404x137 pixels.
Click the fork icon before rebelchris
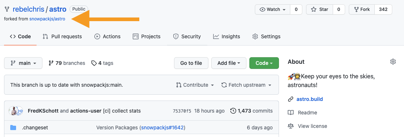coord(7,9)
